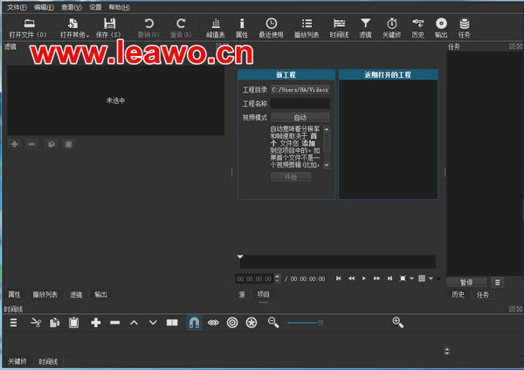The image size is (524, 370).
Task: Open the 查看 menu
Action: (72, 7)
